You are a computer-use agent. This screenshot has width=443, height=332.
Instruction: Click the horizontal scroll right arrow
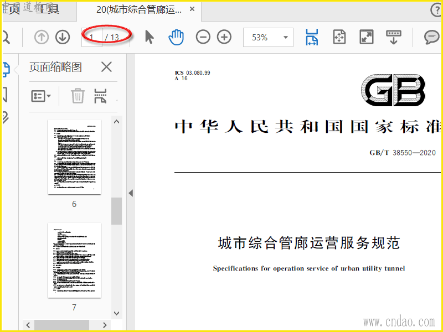(105, 325)
